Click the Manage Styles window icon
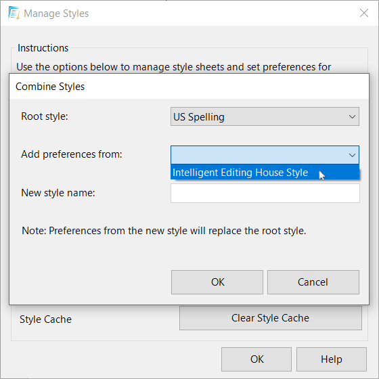Image resolution: width=379 pixels, height=379 pixels. click(x=14, y=13)
